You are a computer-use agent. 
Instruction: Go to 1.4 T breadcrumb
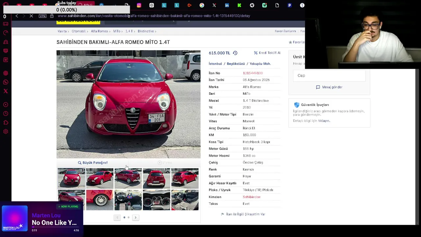pyautogui.click(x=129, y=31)
